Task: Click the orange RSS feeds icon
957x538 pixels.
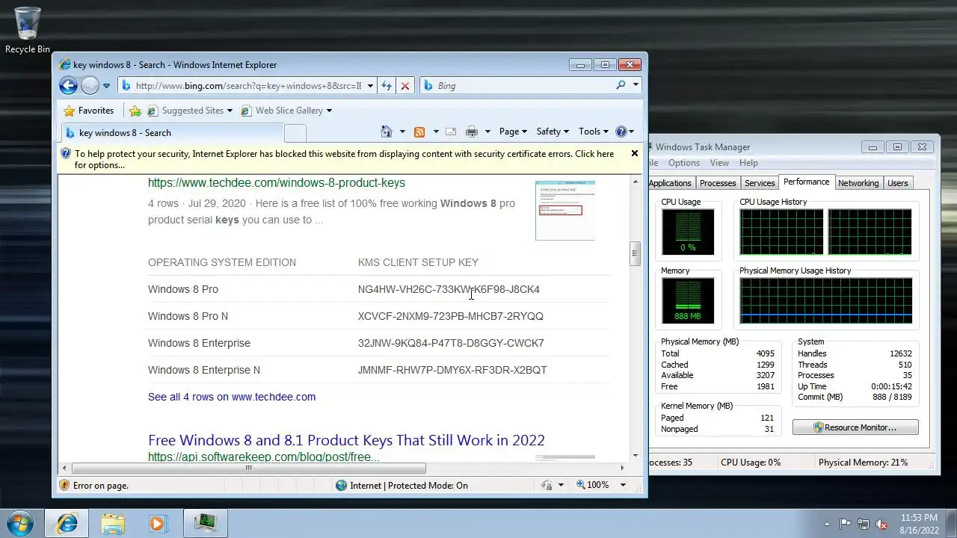Action: 419,132
